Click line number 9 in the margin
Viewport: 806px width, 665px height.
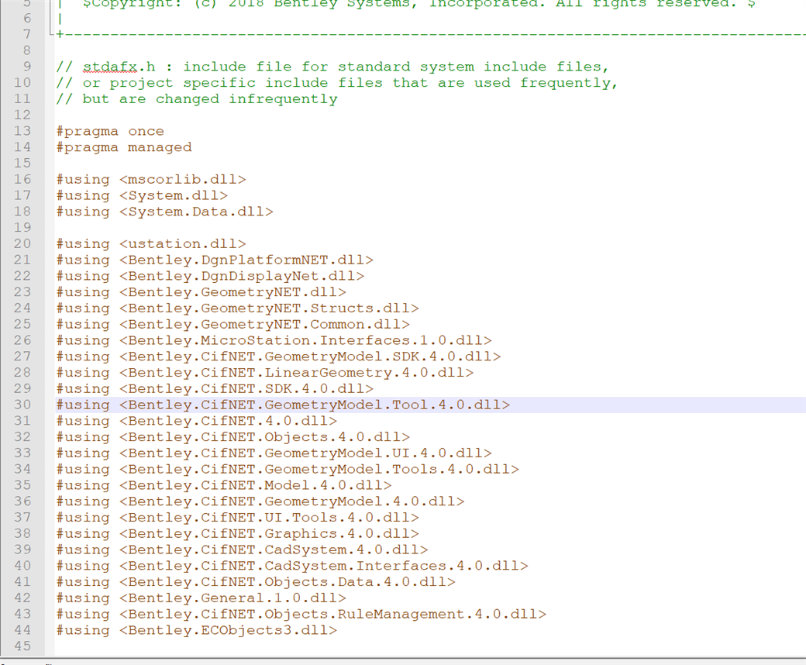pyautogui.click(x=27, y=67)
